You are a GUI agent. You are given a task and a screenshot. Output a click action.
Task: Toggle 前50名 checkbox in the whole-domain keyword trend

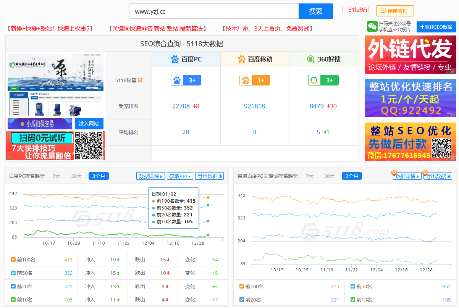point(353,286)
